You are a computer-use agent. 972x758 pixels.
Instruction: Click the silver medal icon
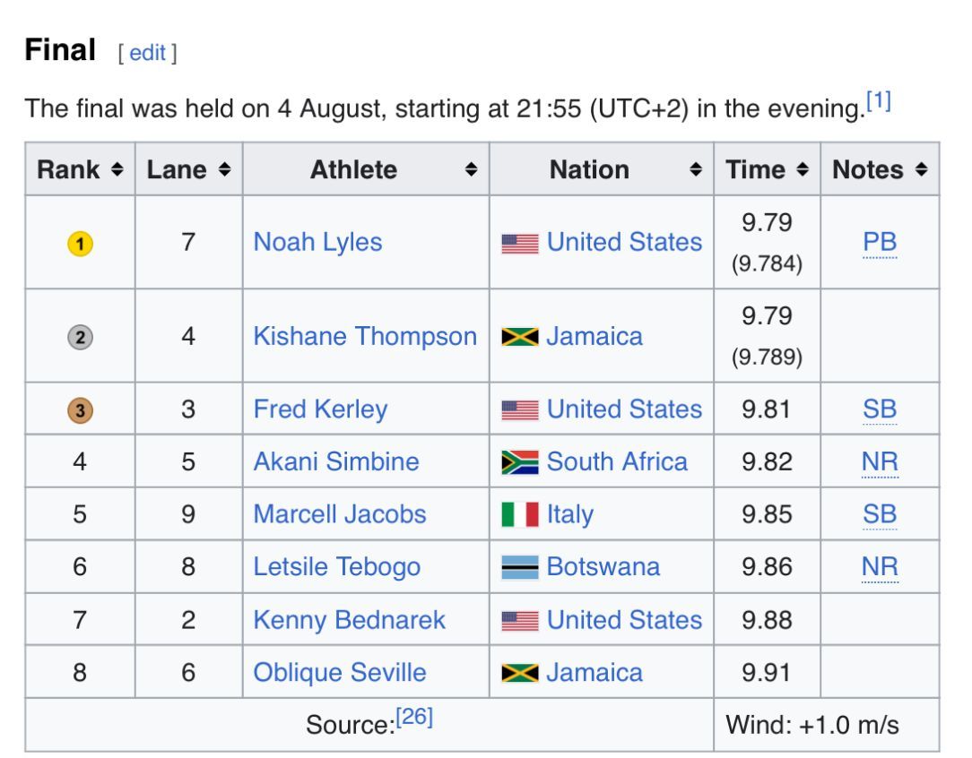[x=80, y=337]
